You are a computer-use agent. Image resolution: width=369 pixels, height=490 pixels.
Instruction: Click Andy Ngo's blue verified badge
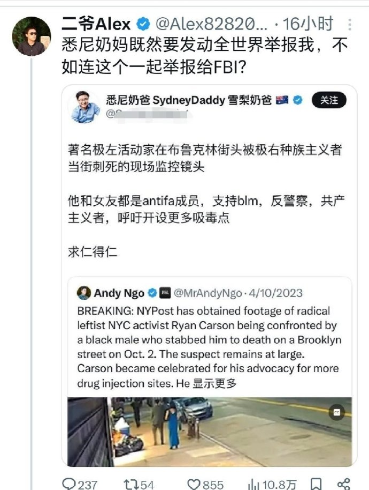pos(152,293)
